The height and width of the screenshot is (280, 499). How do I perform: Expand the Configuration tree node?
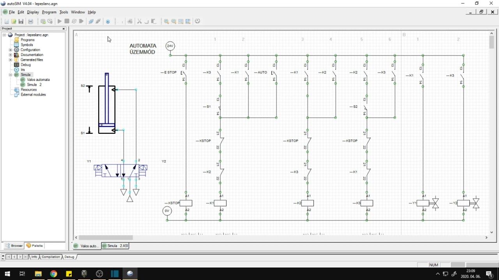tap(11, 50)
